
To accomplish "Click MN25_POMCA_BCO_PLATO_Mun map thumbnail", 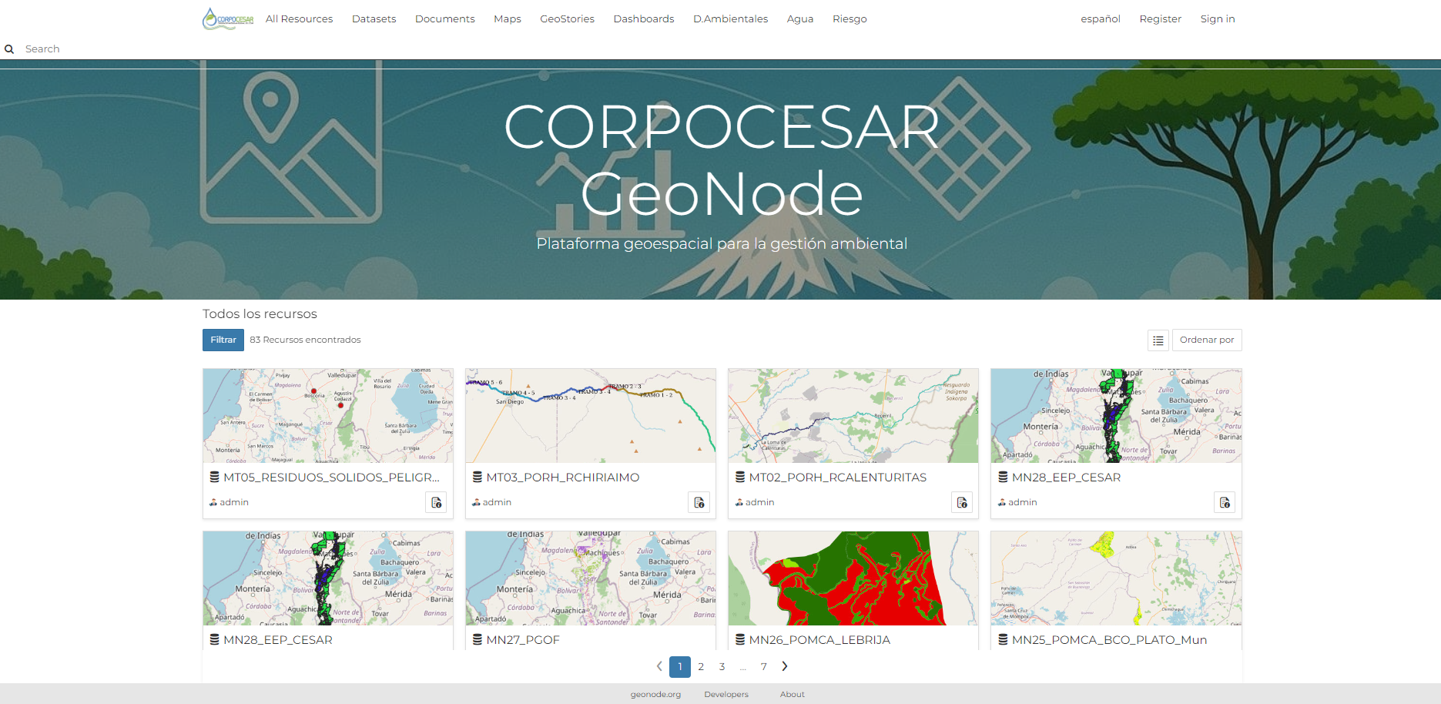I will 1116,578.
